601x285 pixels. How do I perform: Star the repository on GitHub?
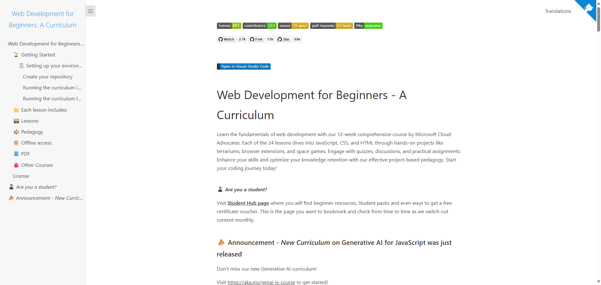pyautogui.click(x=283, y=39)
